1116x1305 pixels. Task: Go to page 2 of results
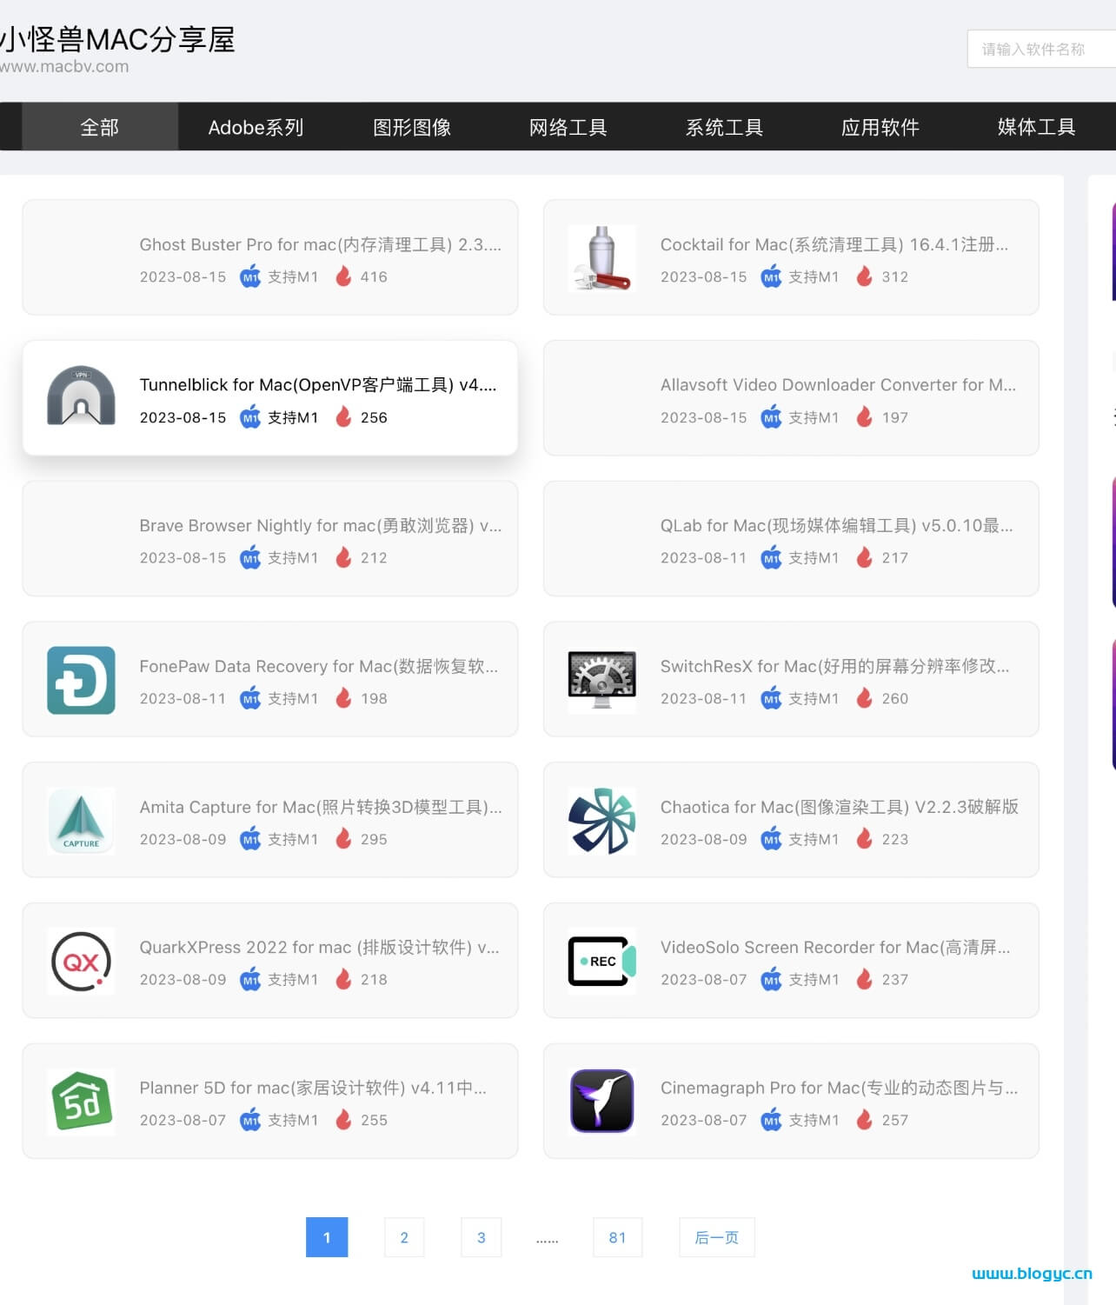pos(404,1237)
